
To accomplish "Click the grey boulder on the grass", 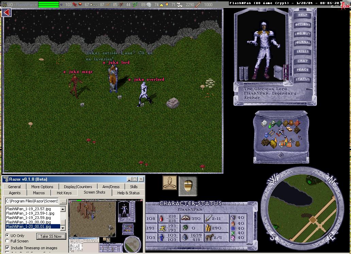I will (172, 103).
